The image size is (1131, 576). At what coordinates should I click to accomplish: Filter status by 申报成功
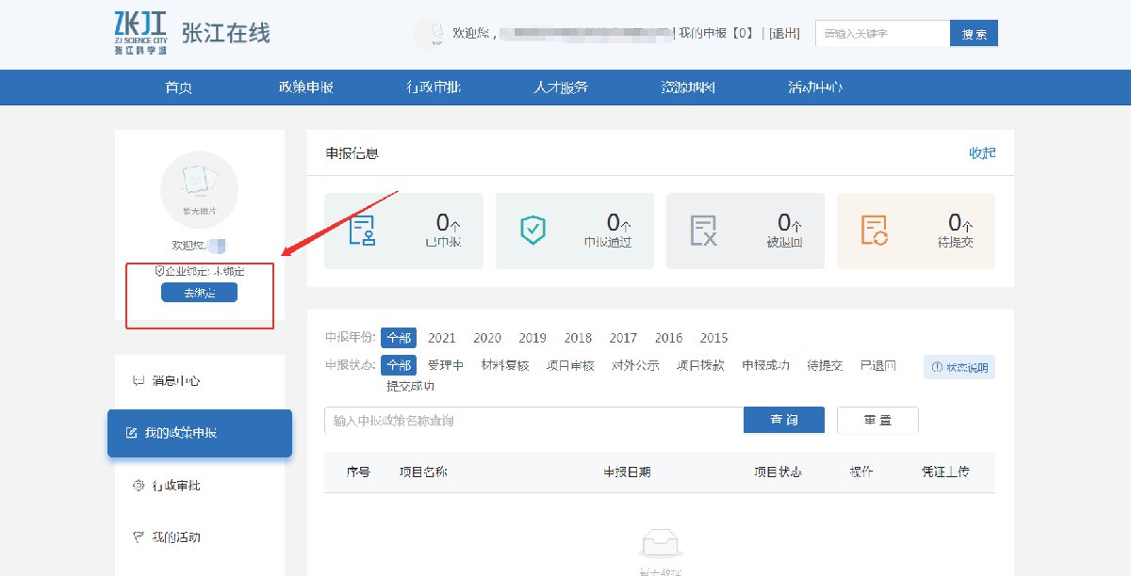[x=765, y=365]
